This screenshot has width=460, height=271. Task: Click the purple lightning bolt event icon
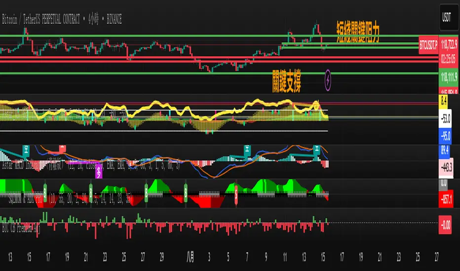tap(328, 80)
